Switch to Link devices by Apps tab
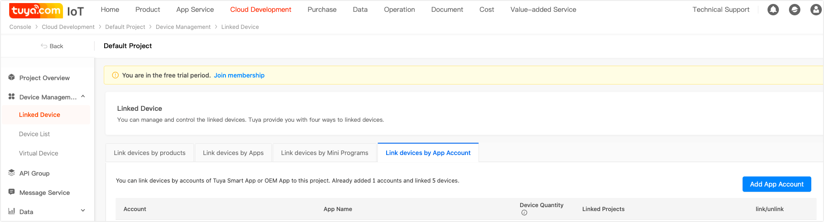The height and width of the screenshot is (222, 824). pyautogui.click(x=233, y=153)
